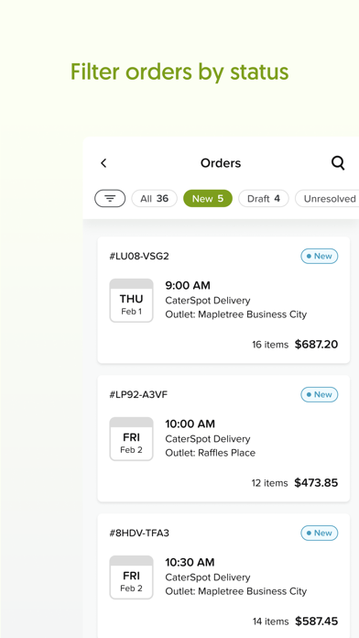
Task: Click the $687.20 order total
Action: pyautogui.click(x=316, y=345)
